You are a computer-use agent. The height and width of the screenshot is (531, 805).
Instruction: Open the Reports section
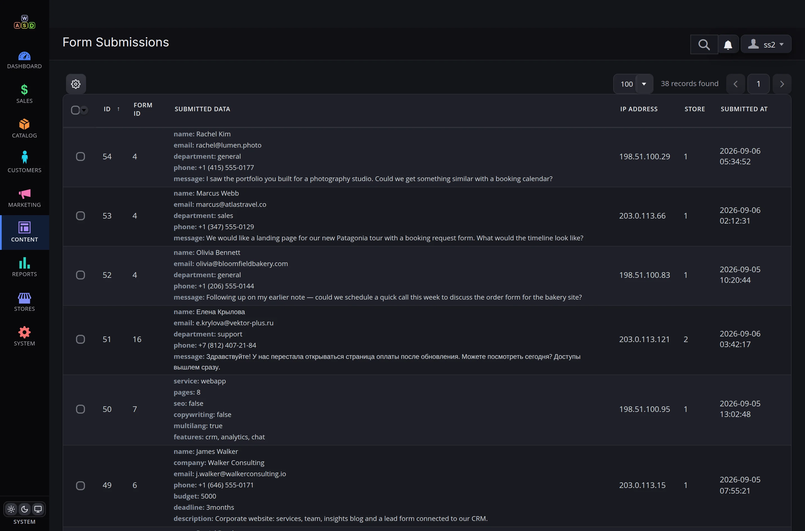coord(24,267)
